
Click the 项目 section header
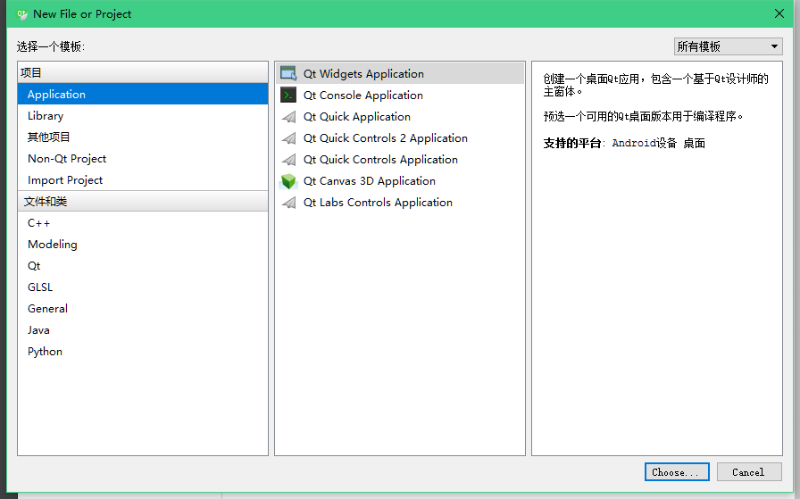click(143, 72)
